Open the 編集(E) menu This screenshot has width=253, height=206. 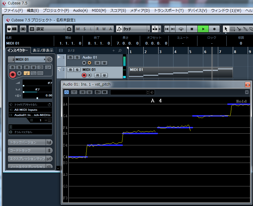coord(33,11)
